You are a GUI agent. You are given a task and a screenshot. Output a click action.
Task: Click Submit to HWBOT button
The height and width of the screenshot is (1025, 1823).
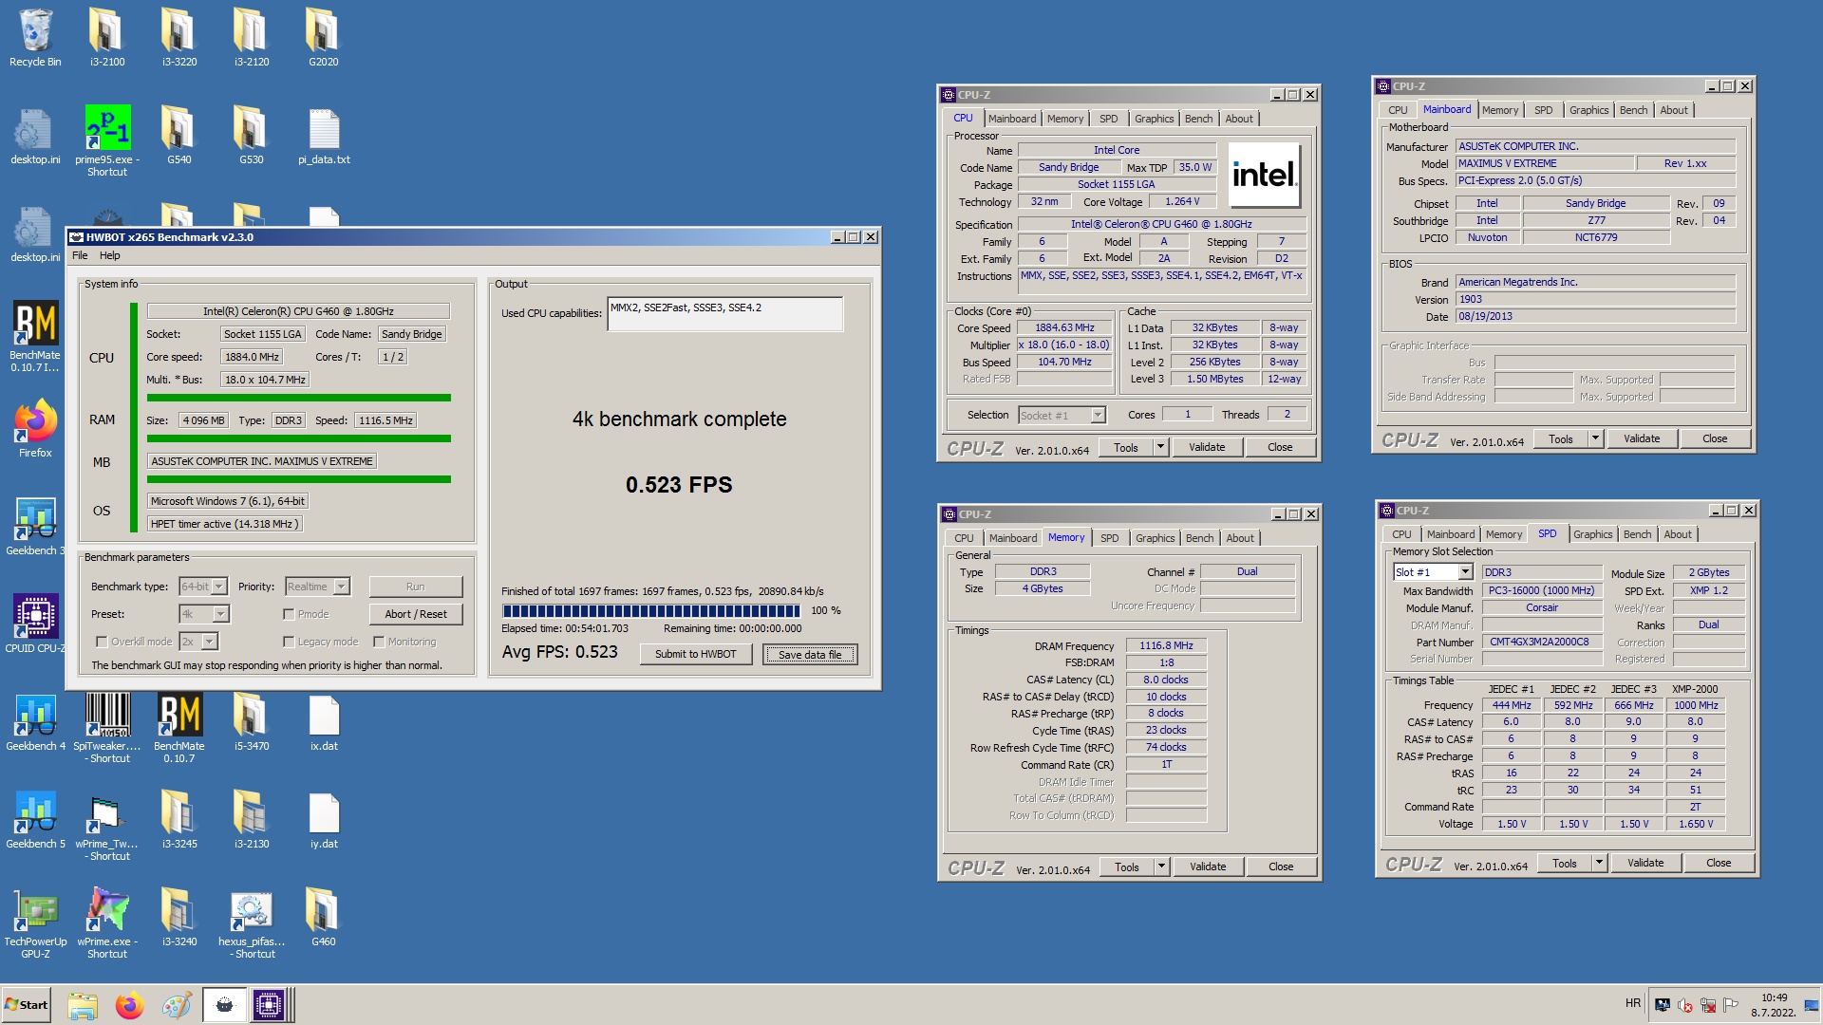[696, 654]
